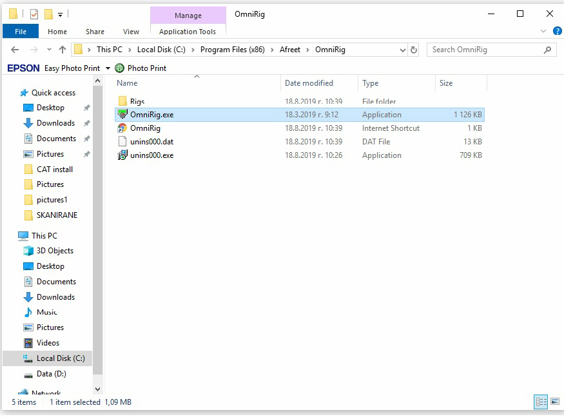The image size is (564, 419).
Task: Expand breadcrumb arrow after Program Files (x86)
Action: tap(272, 50)
